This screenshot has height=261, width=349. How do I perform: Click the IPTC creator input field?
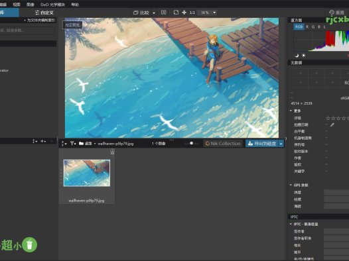point(336,231)
